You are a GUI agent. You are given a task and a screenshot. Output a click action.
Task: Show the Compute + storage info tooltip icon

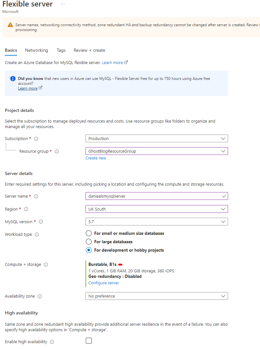[46, 265]
